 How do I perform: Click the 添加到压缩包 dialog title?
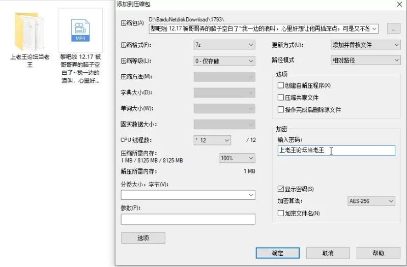click(x=133, y=4)
